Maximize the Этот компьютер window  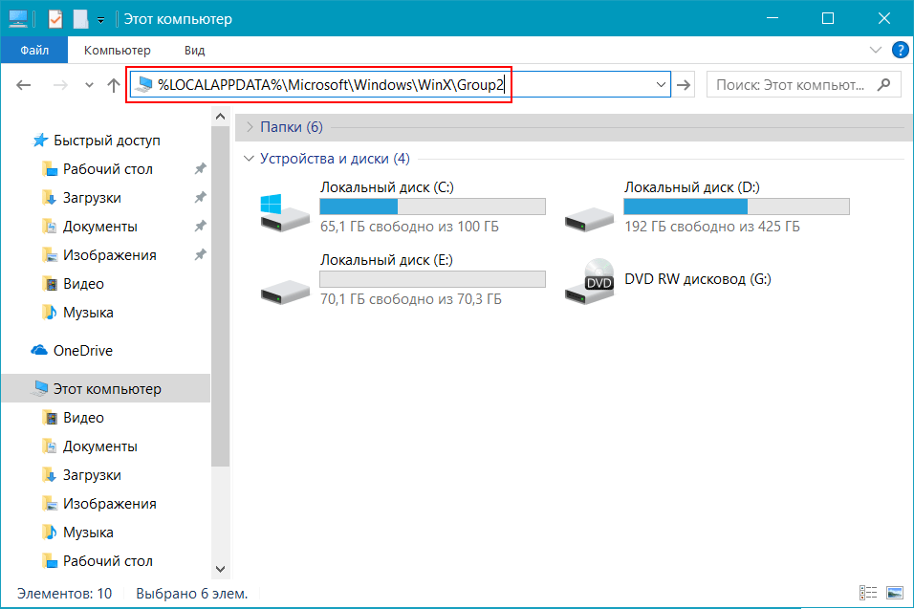click(x=828, y=19)
